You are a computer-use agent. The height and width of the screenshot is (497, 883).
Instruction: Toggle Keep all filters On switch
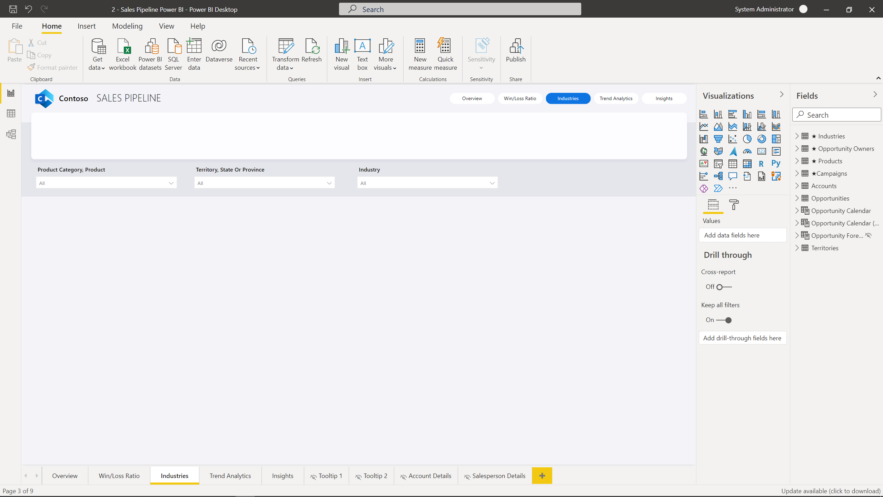coord(726,320)
